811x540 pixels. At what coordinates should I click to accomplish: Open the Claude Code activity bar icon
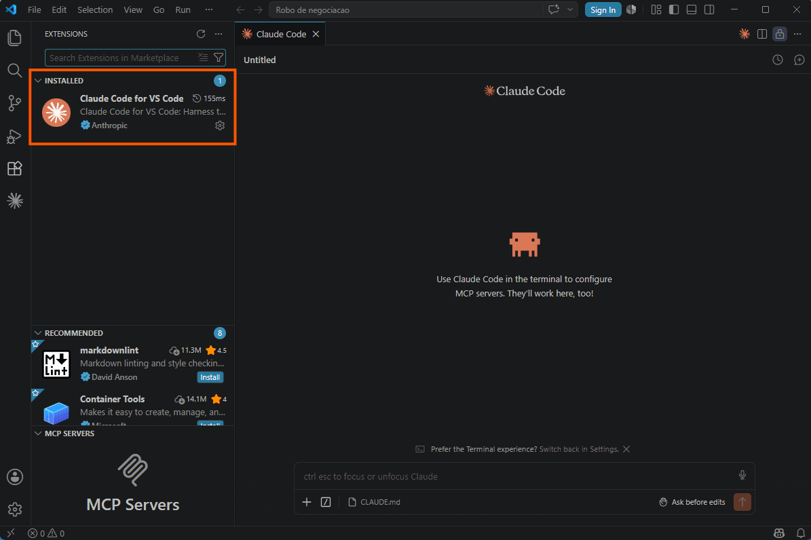point(14,201)
